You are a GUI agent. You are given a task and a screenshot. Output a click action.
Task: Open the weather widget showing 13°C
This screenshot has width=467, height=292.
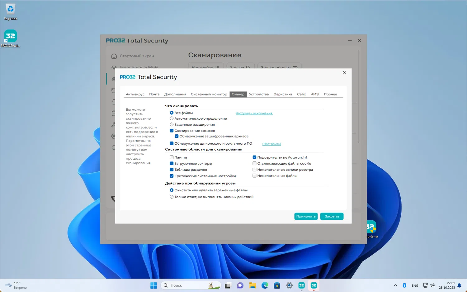(16, 285)
